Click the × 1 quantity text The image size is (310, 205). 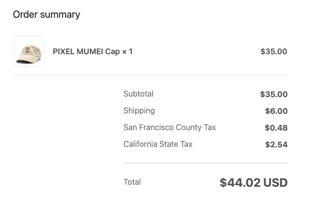(x=127, y=51)
